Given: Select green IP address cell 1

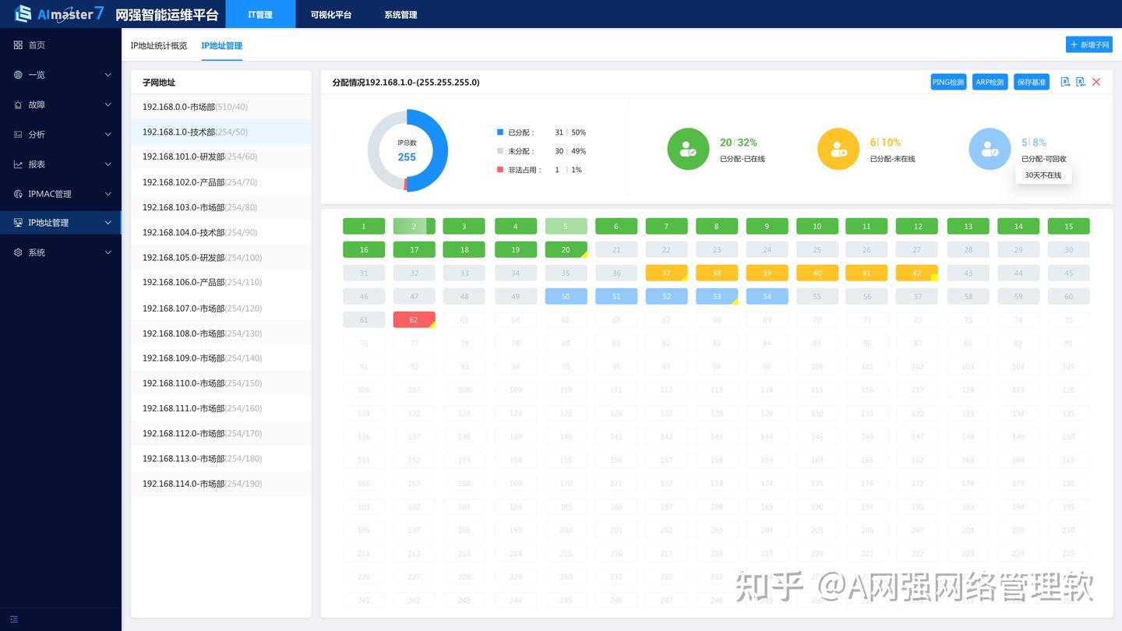Looking at the screenshot, I should click(x=364, y=227).
